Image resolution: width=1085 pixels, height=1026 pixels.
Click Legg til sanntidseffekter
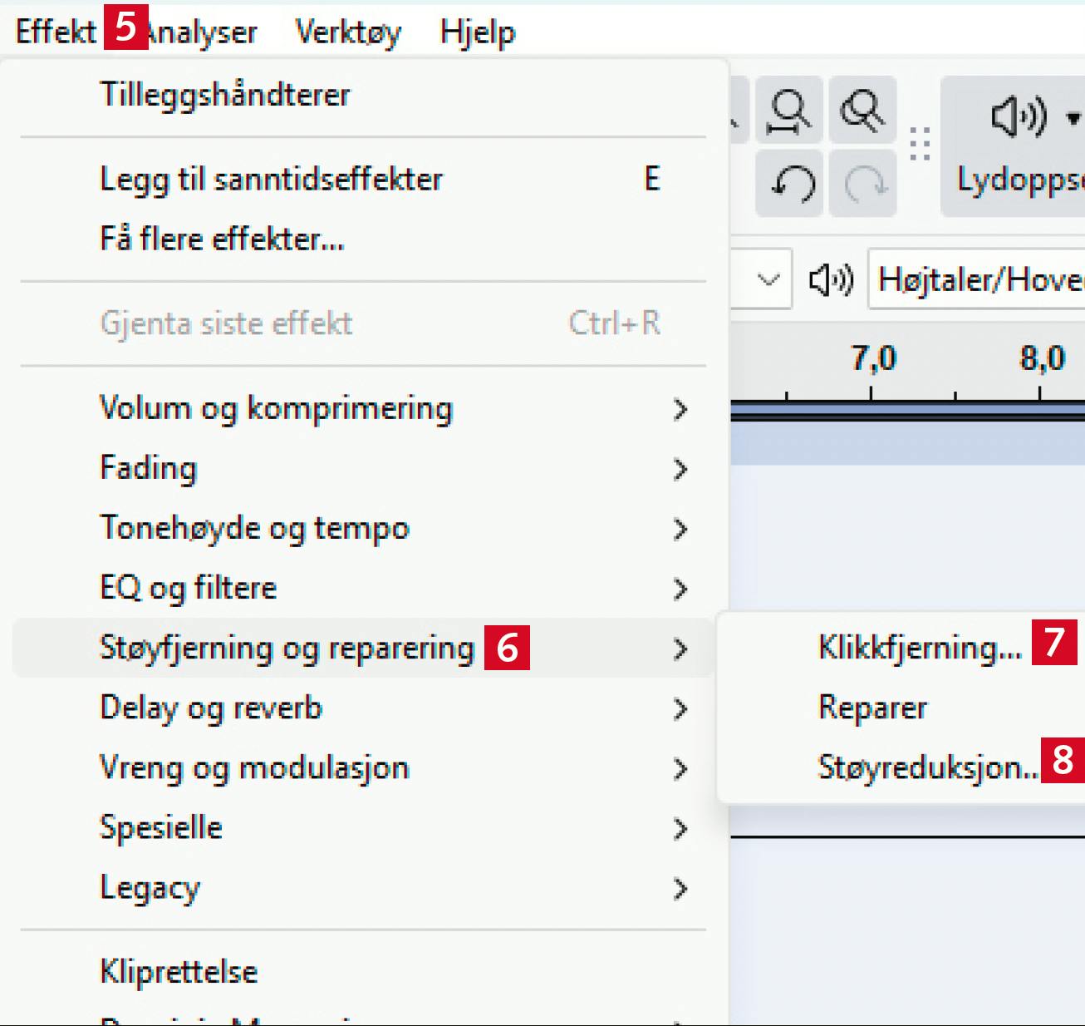point(271,180)
